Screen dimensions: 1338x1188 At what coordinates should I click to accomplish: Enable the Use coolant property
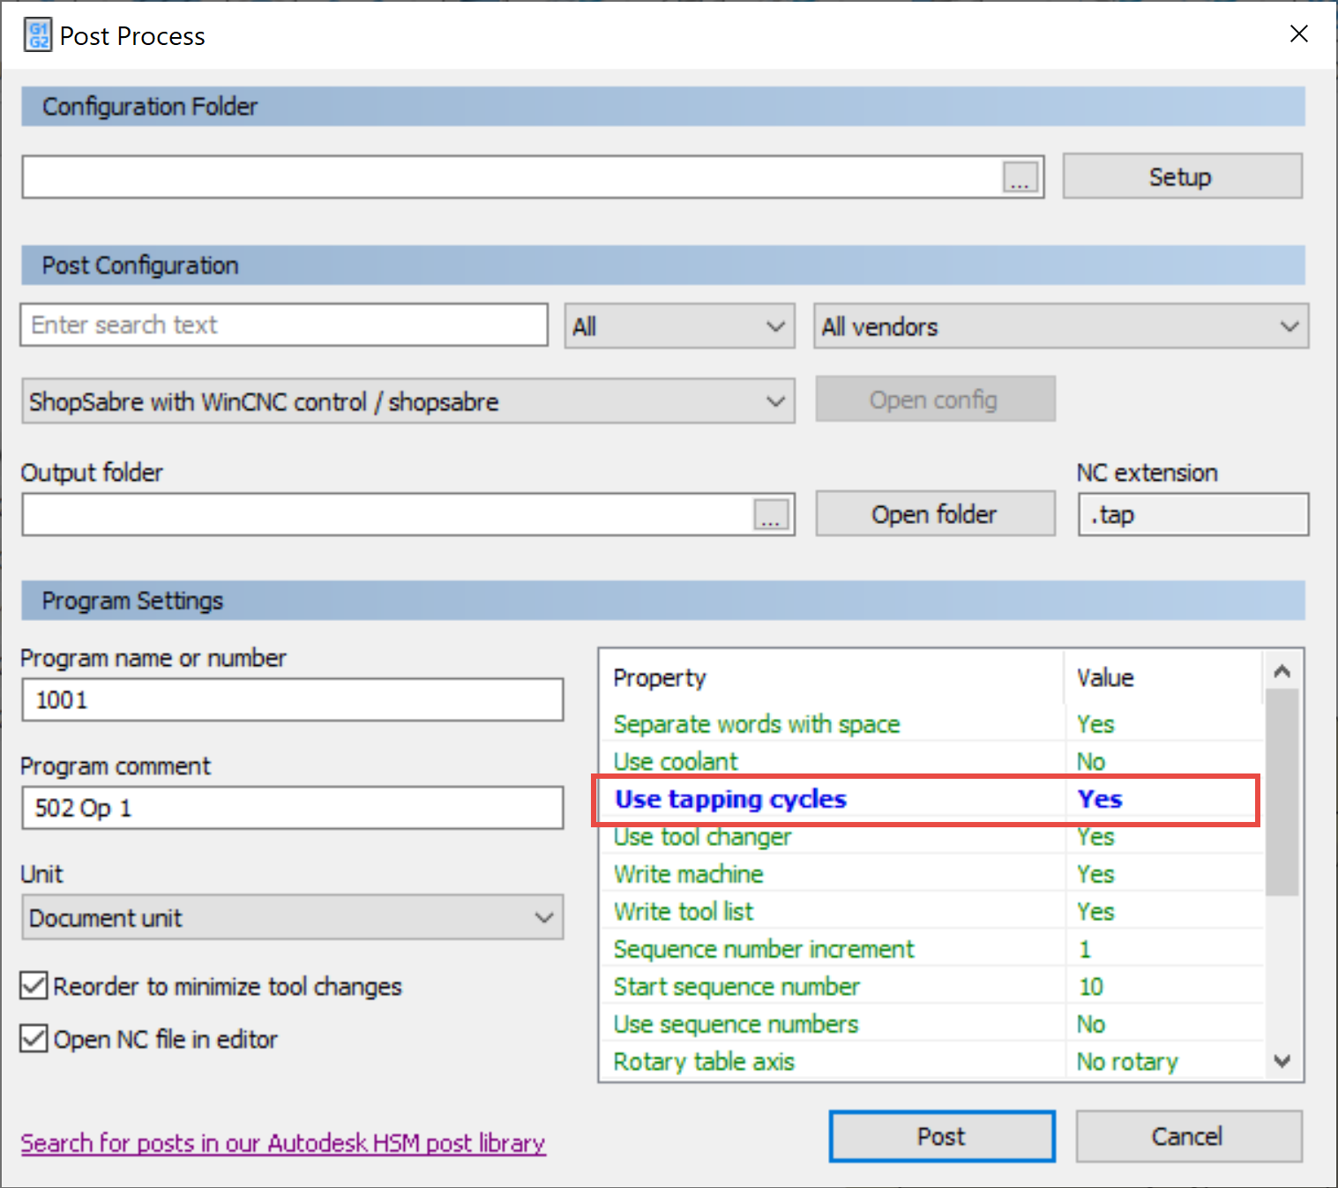click(x=1091, y=760)
